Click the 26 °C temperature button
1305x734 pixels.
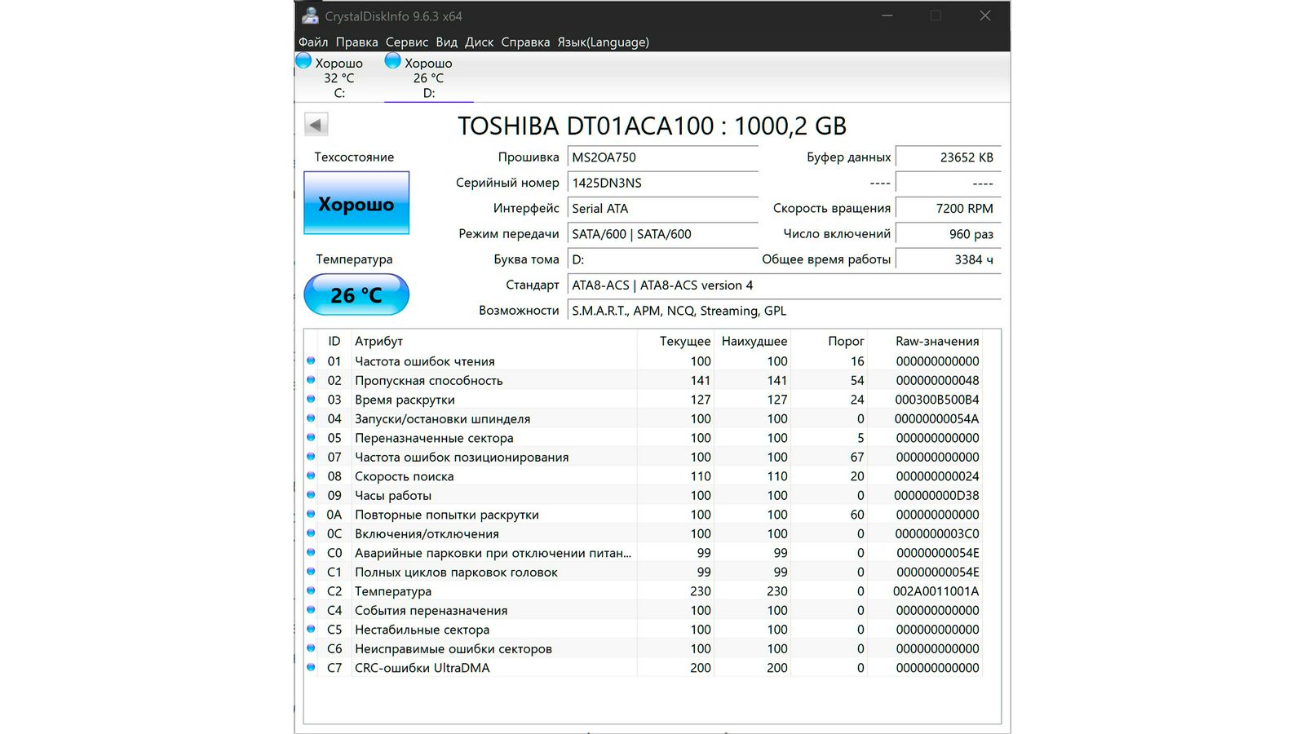pyautogui.click(x=356, y=294)
